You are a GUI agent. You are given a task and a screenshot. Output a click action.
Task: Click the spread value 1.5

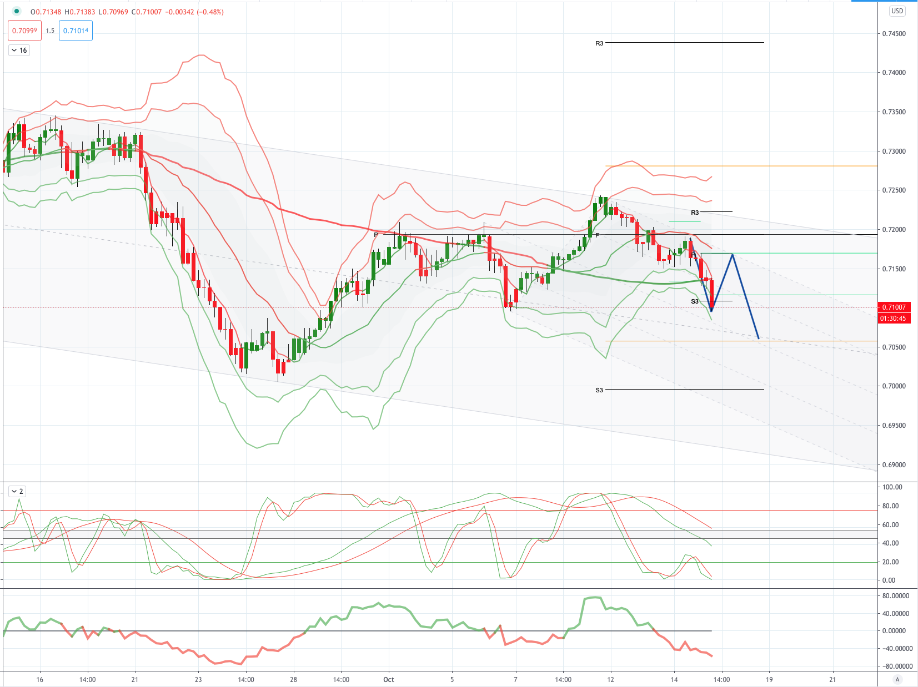(x=50, y=31)
